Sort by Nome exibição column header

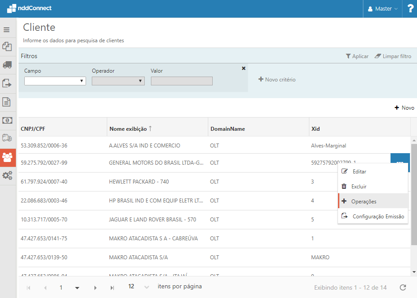130,129
